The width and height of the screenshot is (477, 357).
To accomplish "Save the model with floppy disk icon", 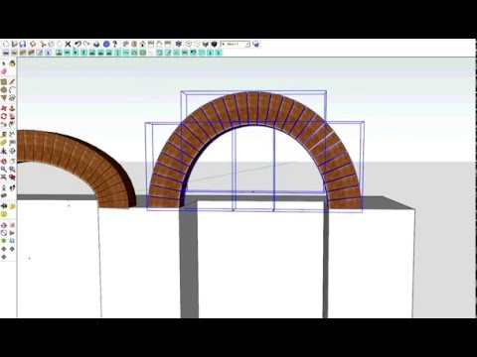I will tap(23, 44).
